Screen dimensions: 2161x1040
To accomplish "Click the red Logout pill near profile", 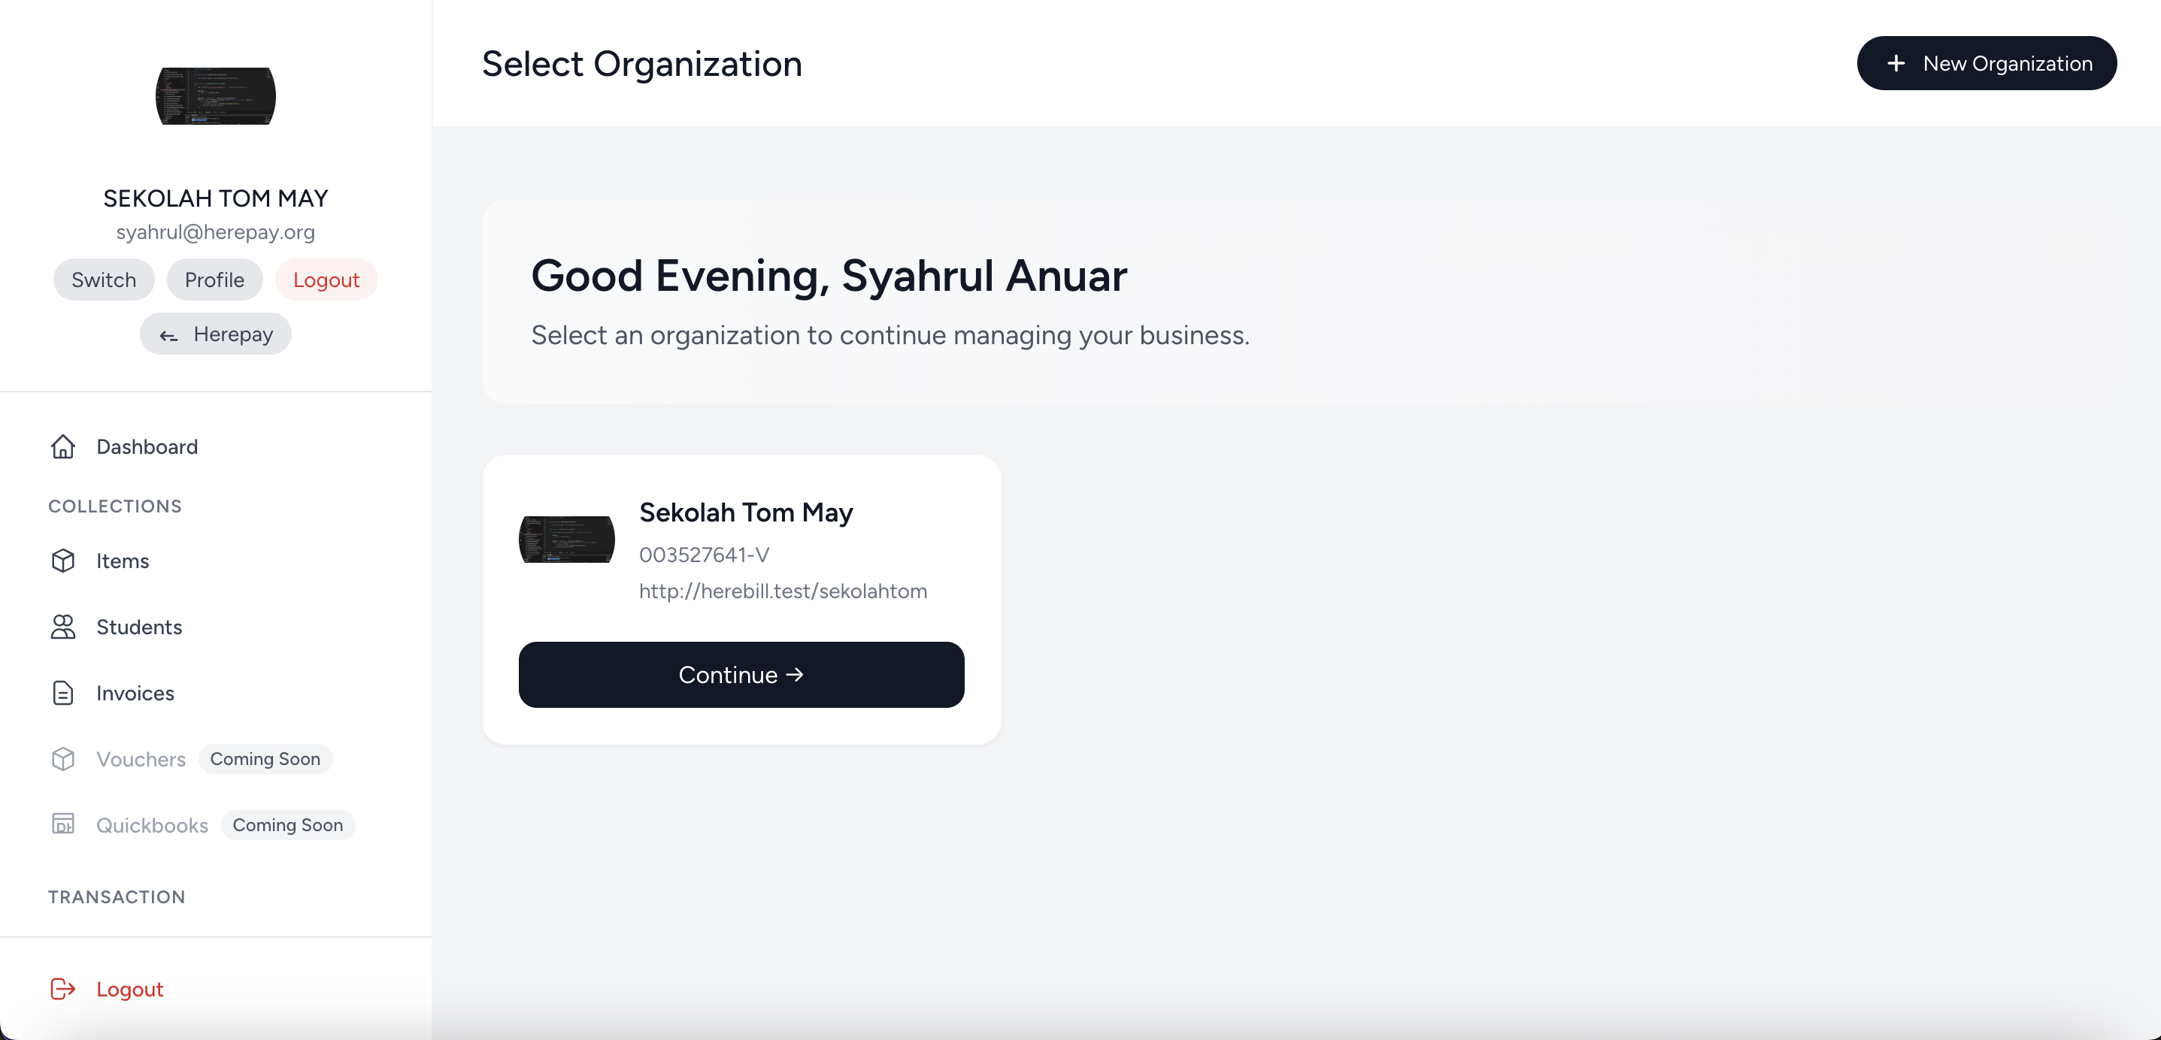I will point(326,280).
